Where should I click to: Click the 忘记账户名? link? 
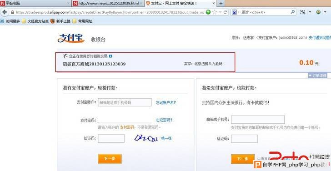[x=166, y=103]
